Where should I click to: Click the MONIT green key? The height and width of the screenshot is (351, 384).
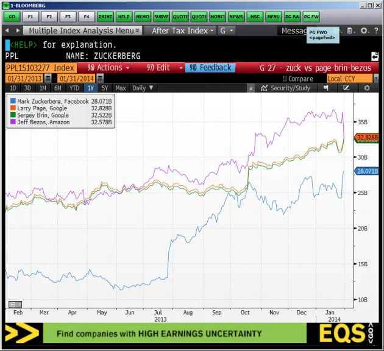pos(218,16)
